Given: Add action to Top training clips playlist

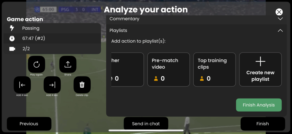Looking at the screenshot, I should [x=214, y=70].
